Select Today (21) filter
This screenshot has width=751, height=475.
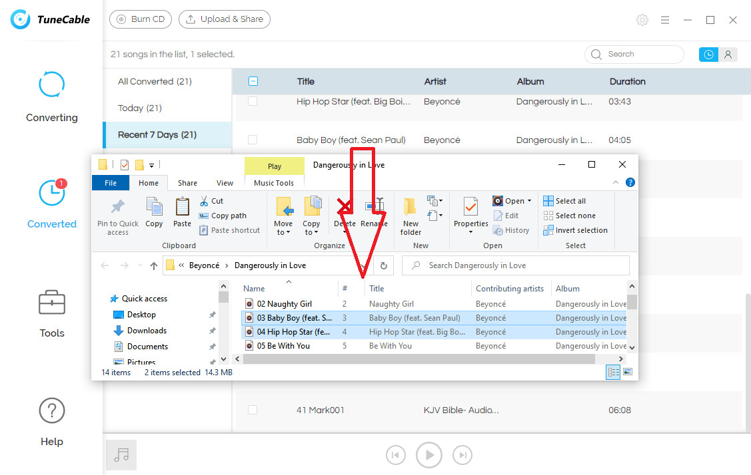(x=140, y=108)
